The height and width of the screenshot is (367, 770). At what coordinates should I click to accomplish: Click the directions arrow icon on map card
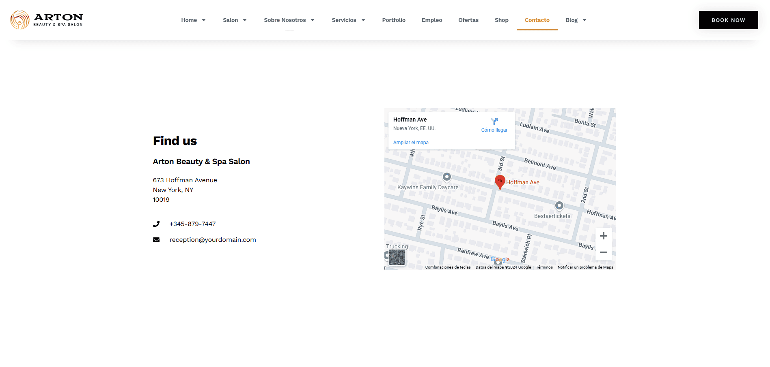coord(494,122)
